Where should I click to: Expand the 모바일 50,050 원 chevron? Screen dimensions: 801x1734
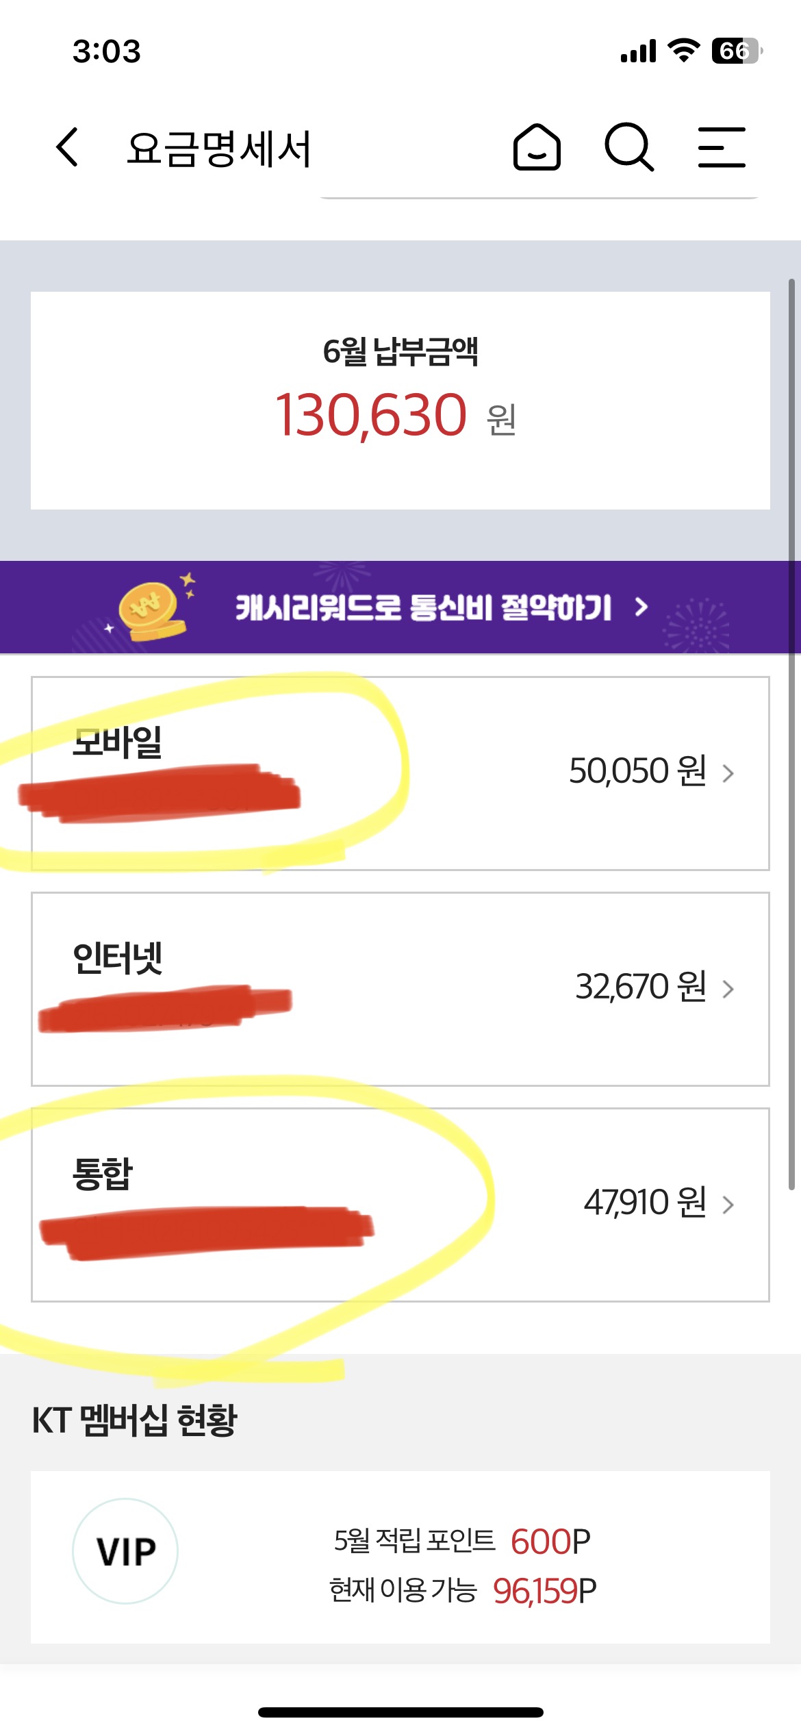point(728,774)
